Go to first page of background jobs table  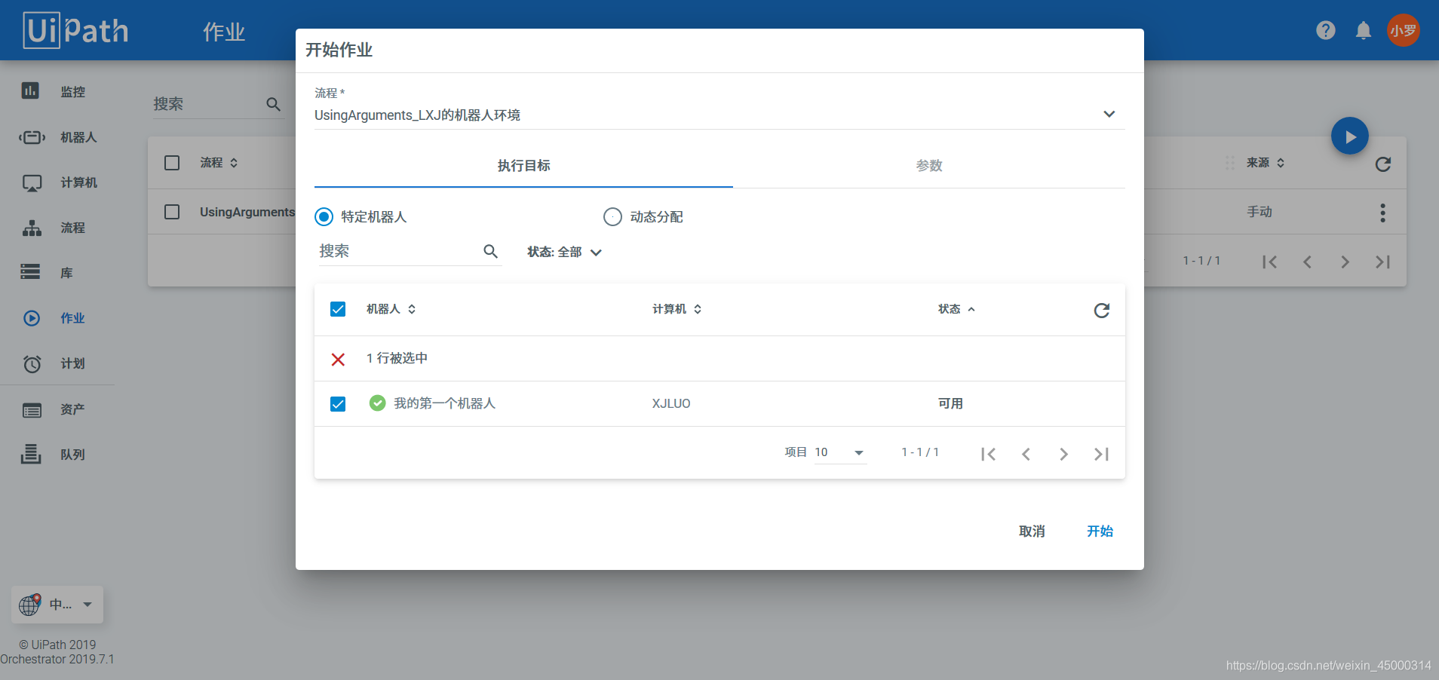(x=1269, y=262)
